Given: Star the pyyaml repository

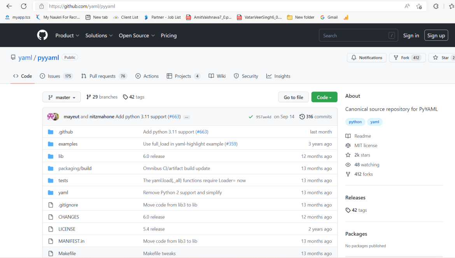Looking at the screenshot, I should tap(442, 58).
